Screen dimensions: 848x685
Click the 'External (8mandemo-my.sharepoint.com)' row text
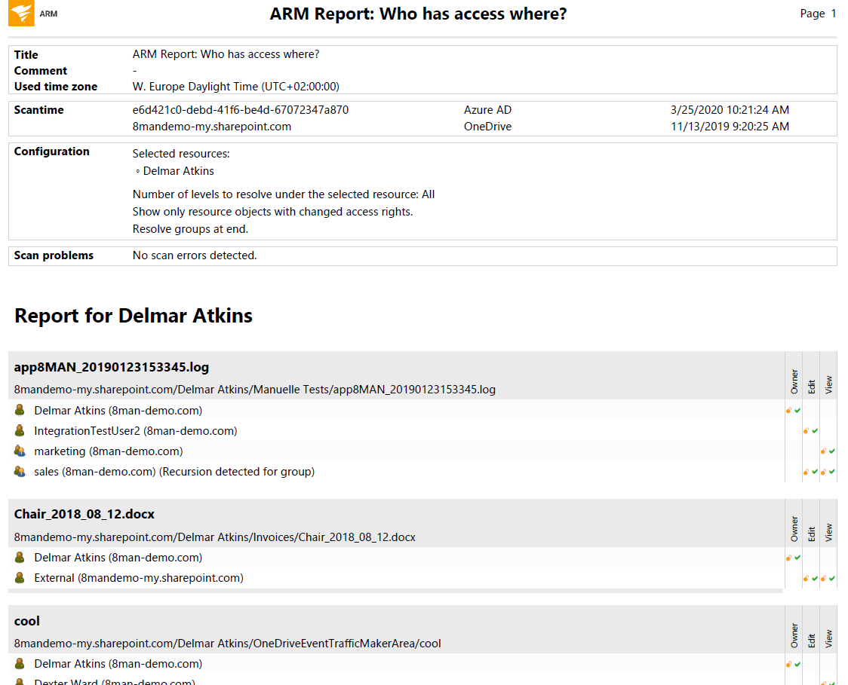[x=139, y=578]
